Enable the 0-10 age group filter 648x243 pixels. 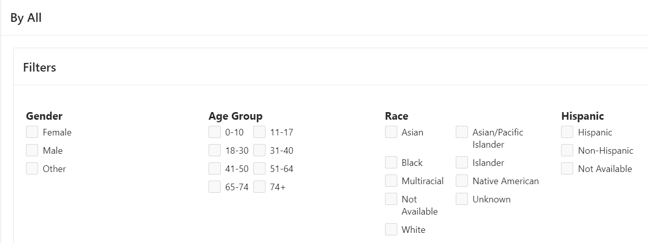tap(215, 132)
